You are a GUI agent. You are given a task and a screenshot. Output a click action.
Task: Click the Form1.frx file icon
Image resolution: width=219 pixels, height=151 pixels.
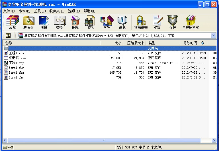tap(6, 73)
